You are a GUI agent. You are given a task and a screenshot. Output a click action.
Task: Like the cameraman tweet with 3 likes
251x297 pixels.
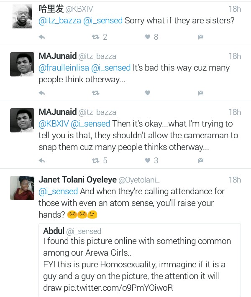tap(148, 160)
